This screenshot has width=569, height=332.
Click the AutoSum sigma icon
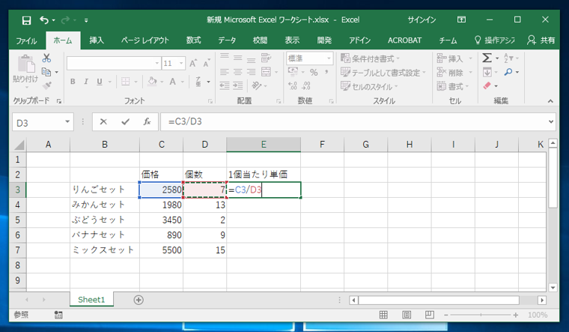[487, 58]
